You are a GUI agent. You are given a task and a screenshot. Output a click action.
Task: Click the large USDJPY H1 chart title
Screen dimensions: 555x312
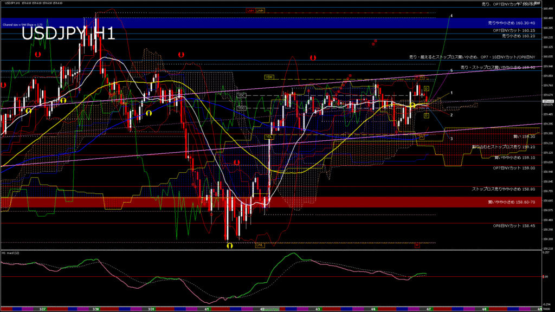(68, 34)
